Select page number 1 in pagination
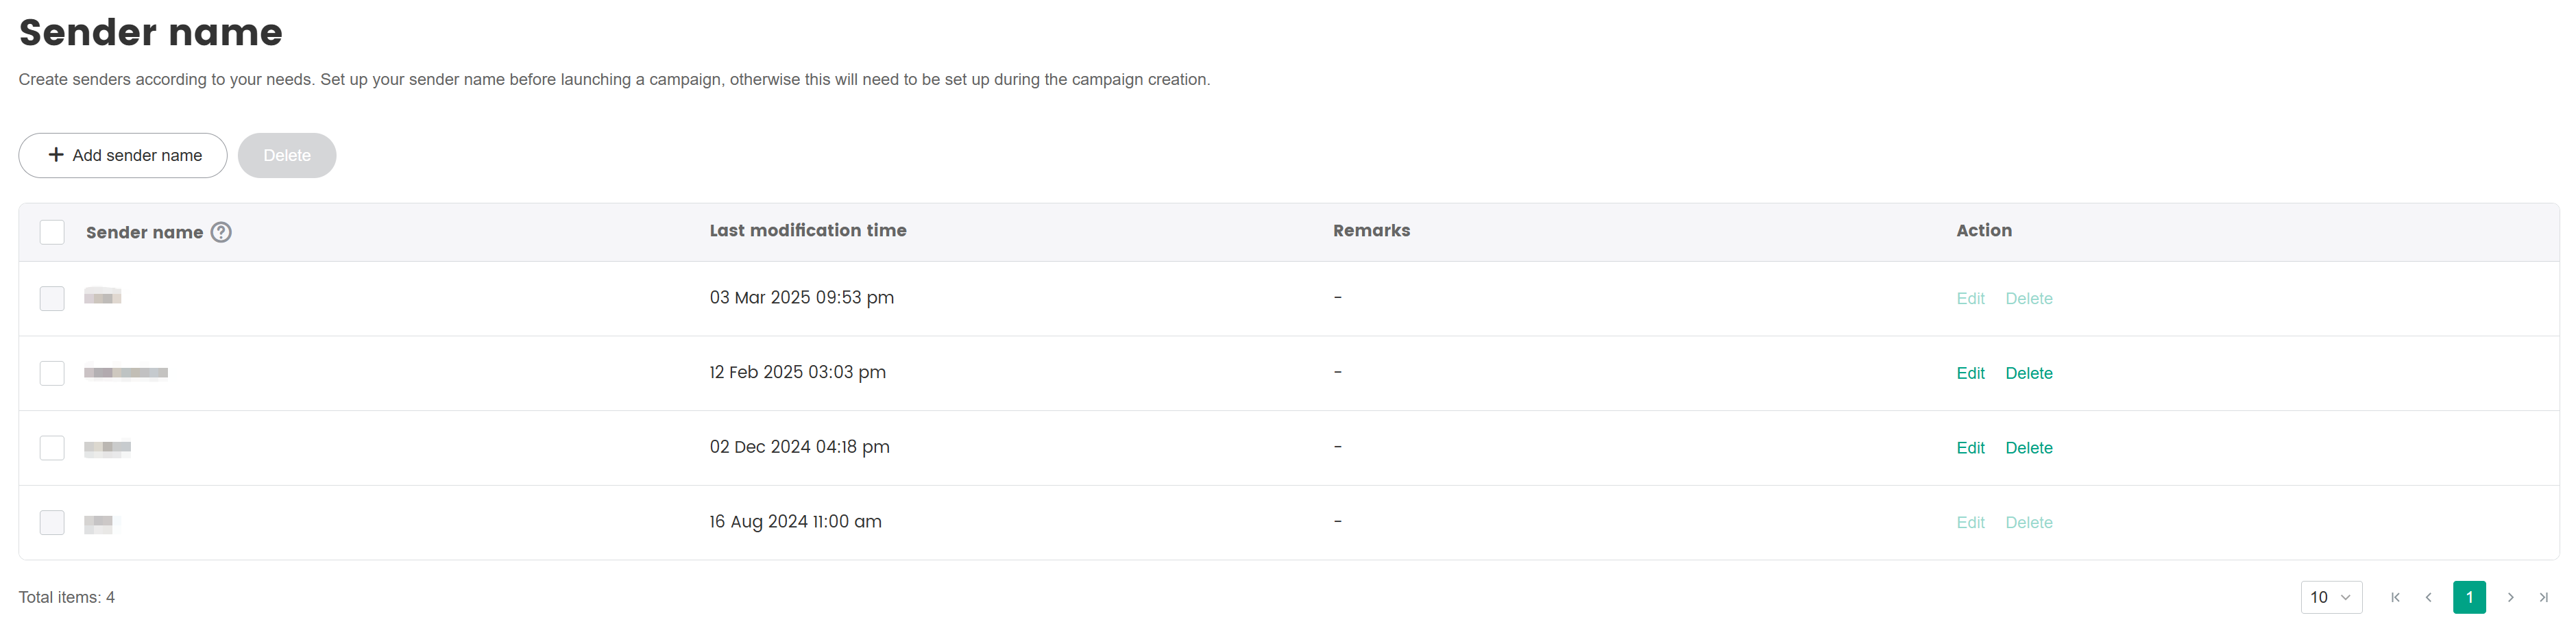Image resolution: width=2576 pixels, height=635 pixels. pyautogui.click(x=2469, y=597)
